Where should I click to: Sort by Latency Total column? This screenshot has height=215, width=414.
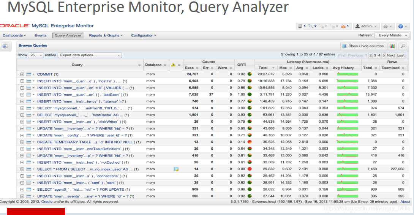pyautogui.click(x=266, y=68)
